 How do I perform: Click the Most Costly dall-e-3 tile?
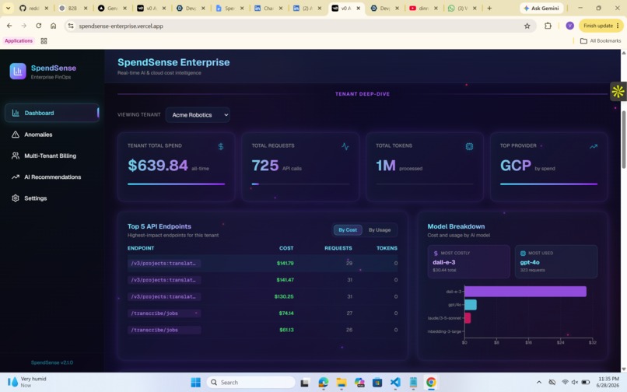click(468, 261)
